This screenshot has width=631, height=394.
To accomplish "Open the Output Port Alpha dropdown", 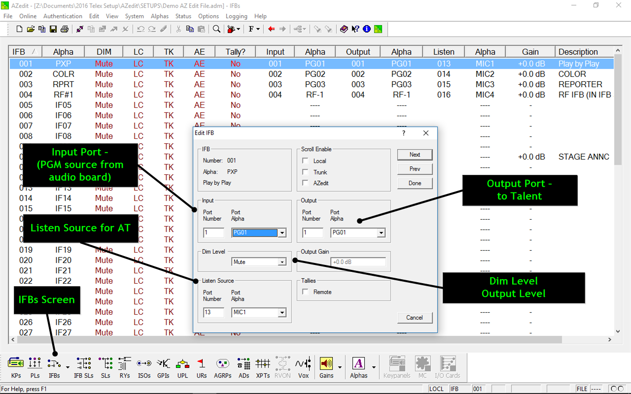I will pos(381,233).
